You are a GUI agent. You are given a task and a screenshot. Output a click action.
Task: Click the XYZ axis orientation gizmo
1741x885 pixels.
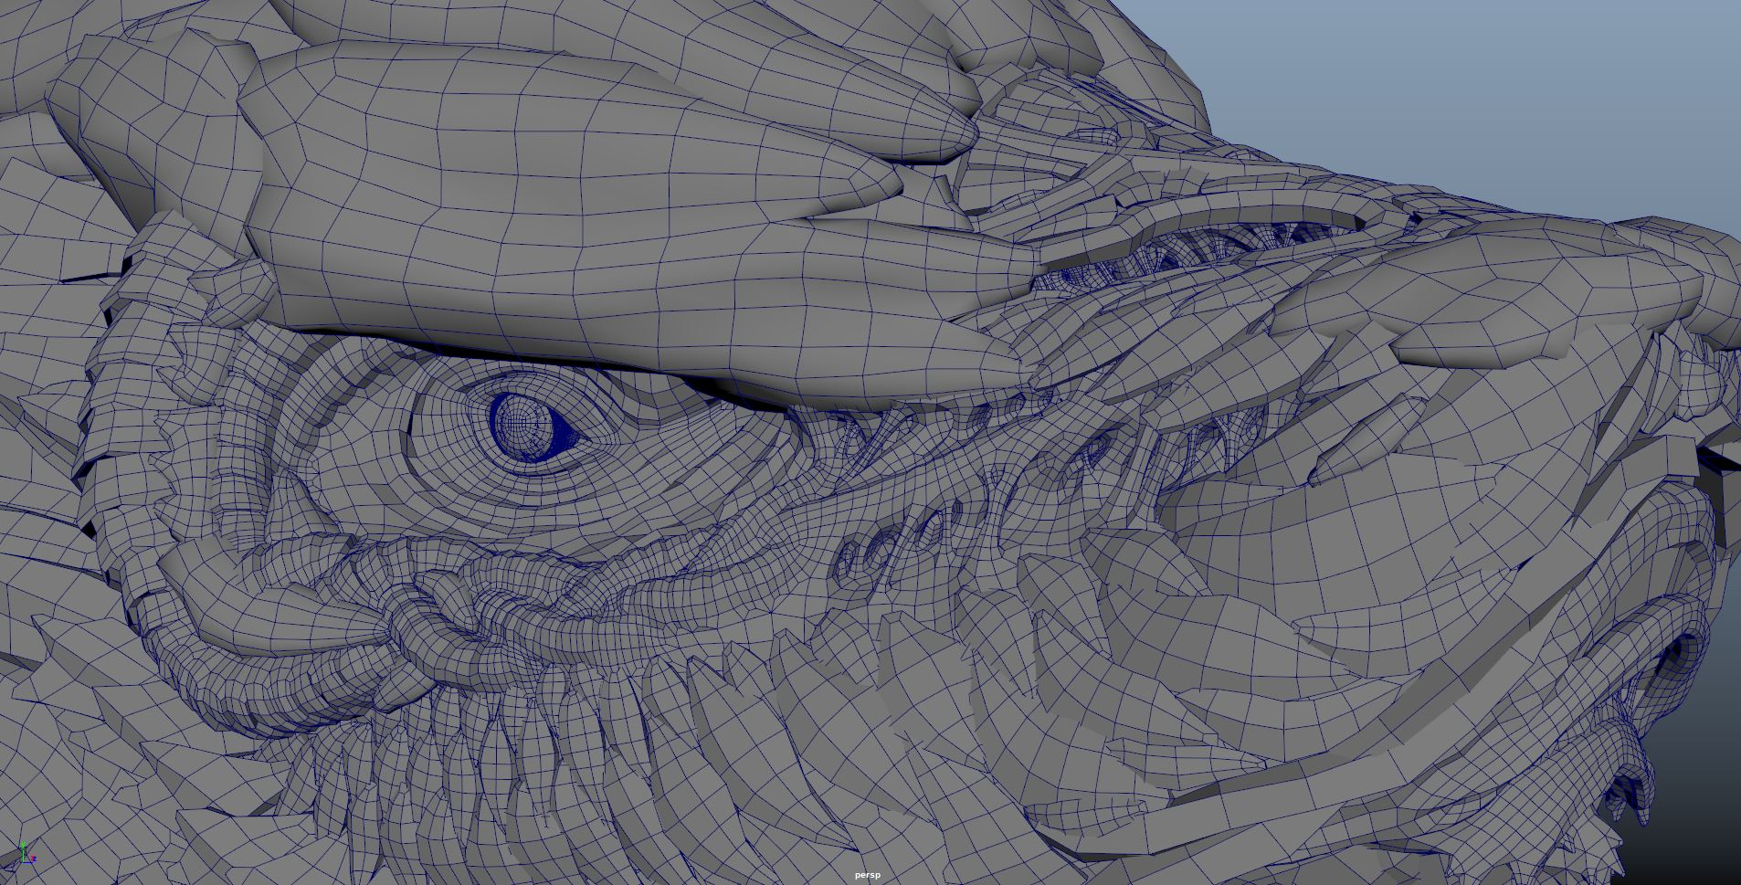point(27,853)
